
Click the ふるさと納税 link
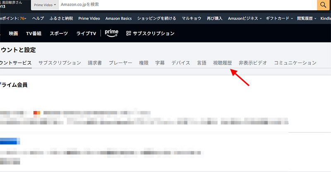coord(61,19)
